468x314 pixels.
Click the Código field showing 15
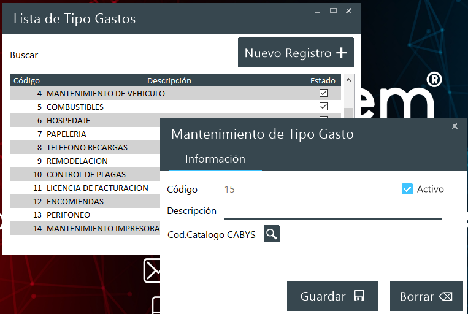point(256,190)
